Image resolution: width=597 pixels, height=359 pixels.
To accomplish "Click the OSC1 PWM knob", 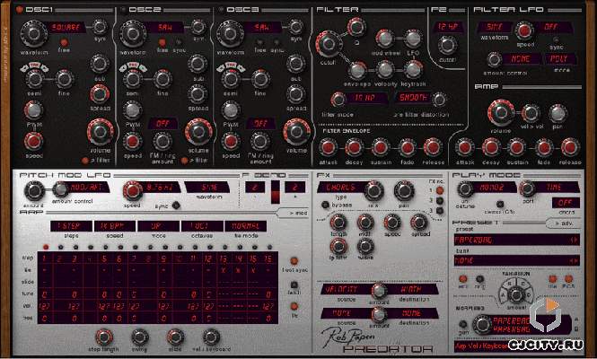I will tap(33, 110).
